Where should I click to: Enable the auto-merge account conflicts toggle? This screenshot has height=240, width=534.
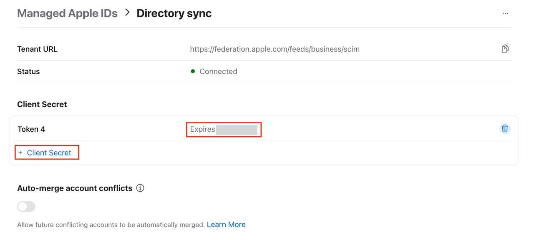coord(26,207)
